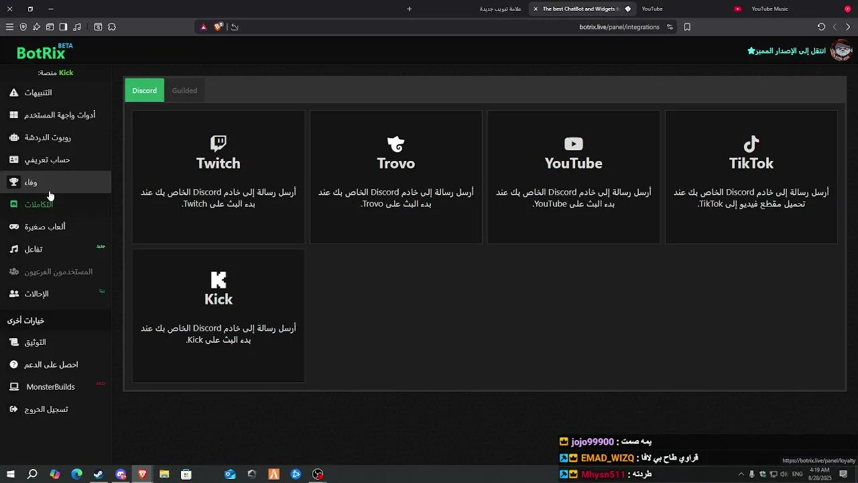Select the Twitch integration card
The width and height of the screenshot is (858, 483).
tap(219, 177)
